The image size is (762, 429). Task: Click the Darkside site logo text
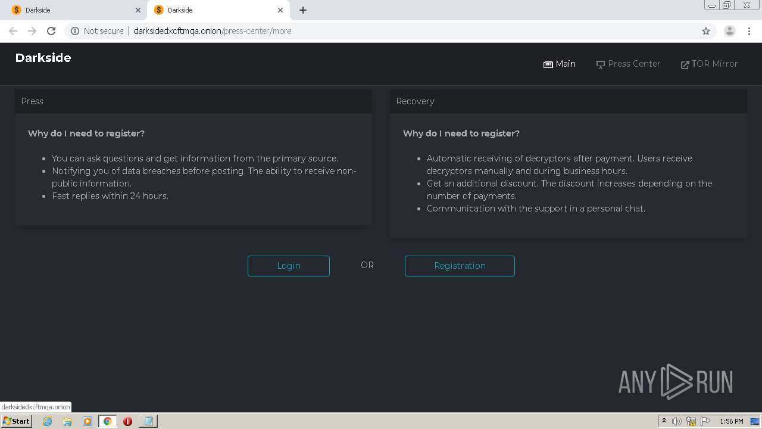(x=43, y=58)
